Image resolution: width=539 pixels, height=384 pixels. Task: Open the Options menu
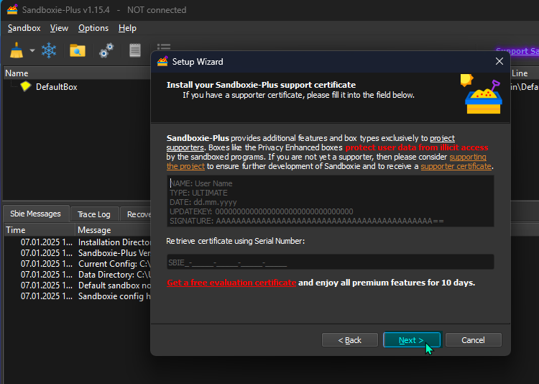93,28
